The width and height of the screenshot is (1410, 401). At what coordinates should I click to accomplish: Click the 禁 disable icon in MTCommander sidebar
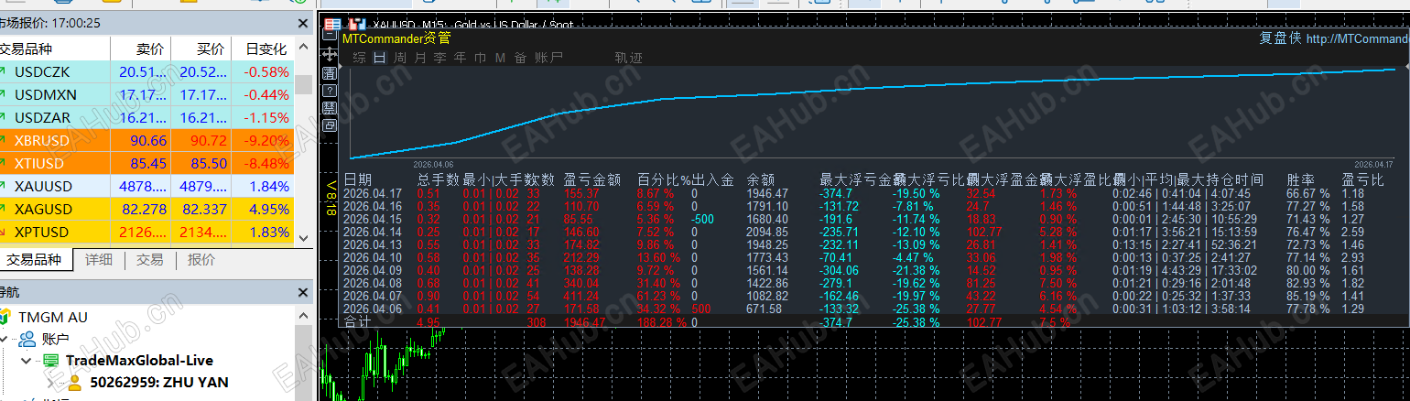point(330,108)
